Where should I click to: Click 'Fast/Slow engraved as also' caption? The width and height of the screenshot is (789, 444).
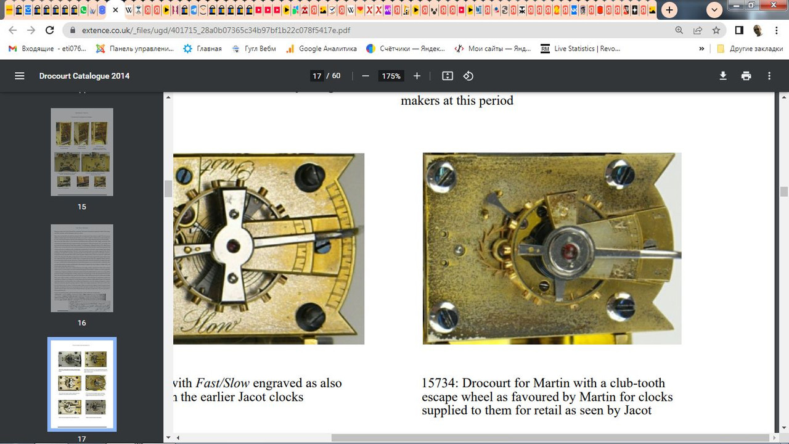coord(269,383)
